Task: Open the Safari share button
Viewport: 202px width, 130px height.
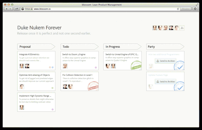Action: (17, 9)
